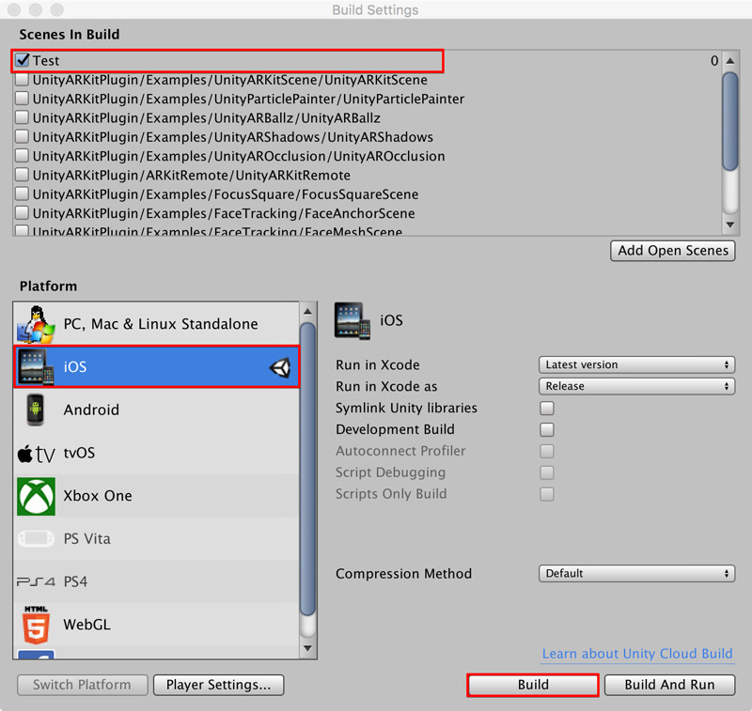Click the Switch Platform button
This screenshot has width=752, height=711.
pyautogui.click(x=82, y=685)
